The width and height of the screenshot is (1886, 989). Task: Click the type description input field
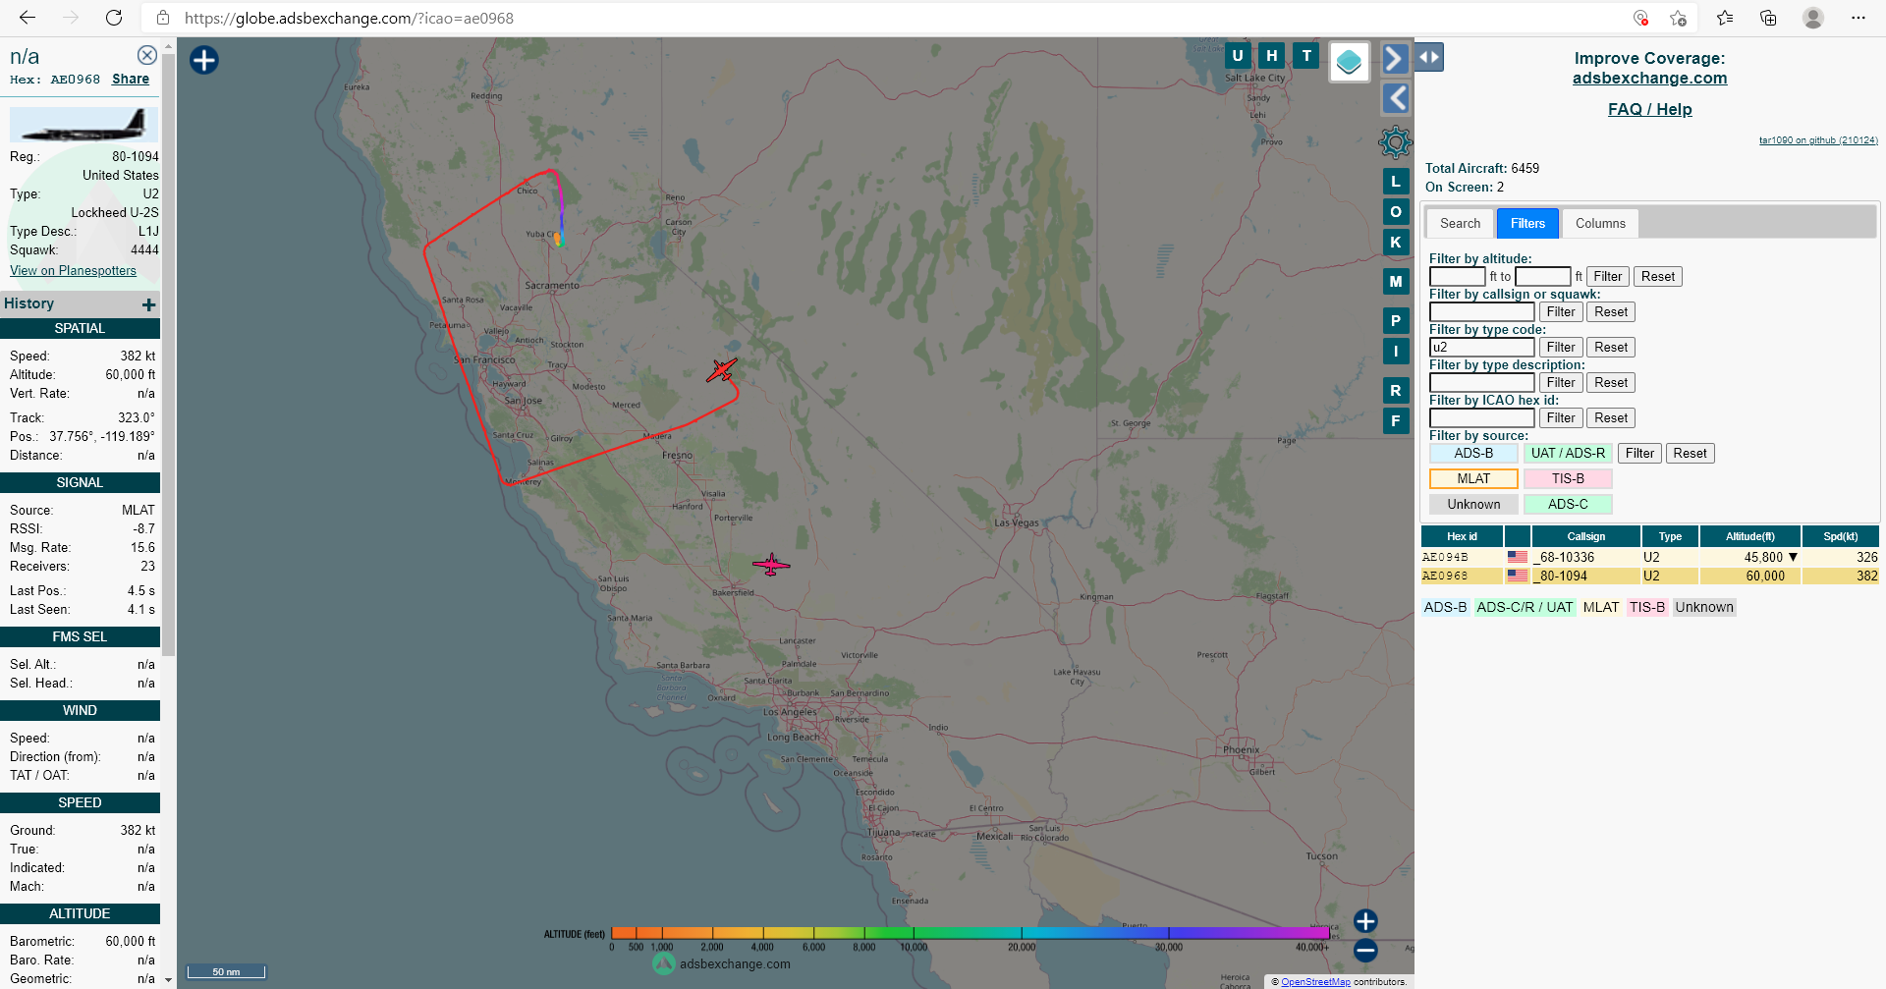click(1481, 383)
